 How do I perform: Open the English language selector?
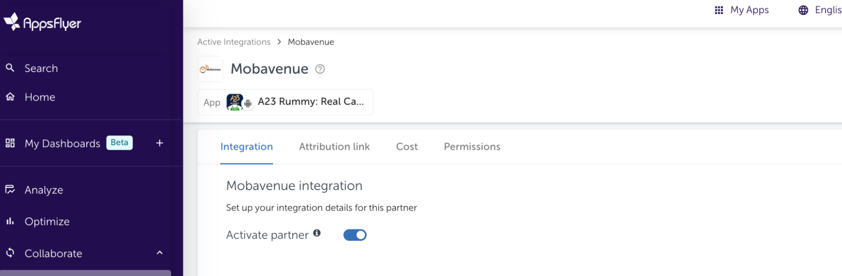pyautogui.click(x=820, y=10)
